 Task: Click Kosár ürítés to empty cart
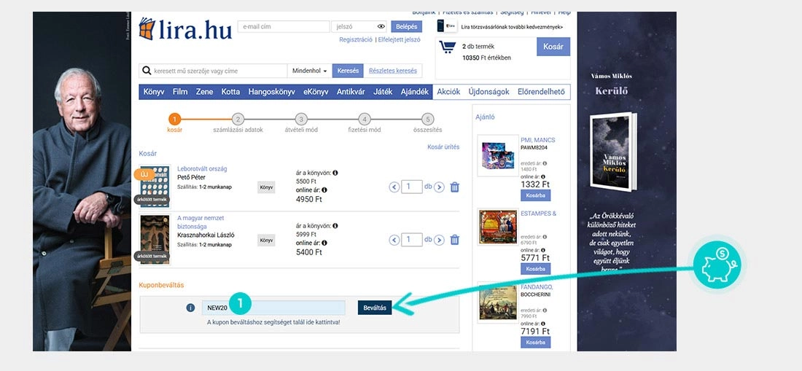point(443,147)
